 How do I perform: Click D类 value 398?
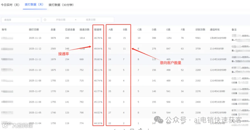[x=154, y=38]
